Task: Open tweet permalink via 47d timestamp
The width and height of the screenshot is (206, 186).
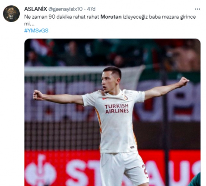Action: tap(91, 9)
